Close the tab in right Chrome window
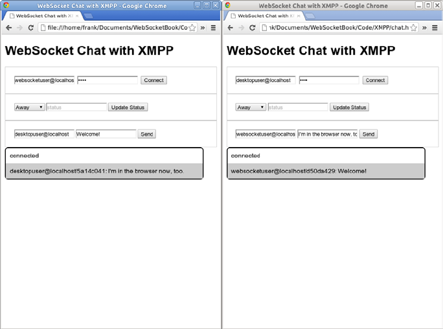 pos(299,16)
